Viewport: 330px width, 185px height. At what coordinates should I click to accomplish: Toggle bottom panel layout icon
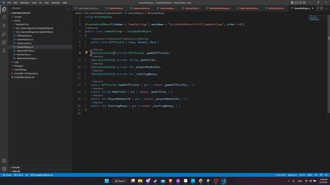296,3
